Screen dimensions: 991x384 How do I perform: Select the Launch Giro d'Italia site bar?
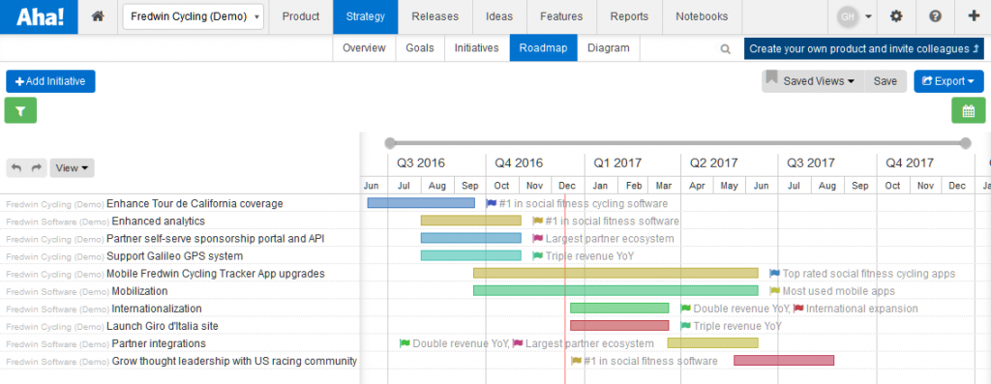pos(619,325)
